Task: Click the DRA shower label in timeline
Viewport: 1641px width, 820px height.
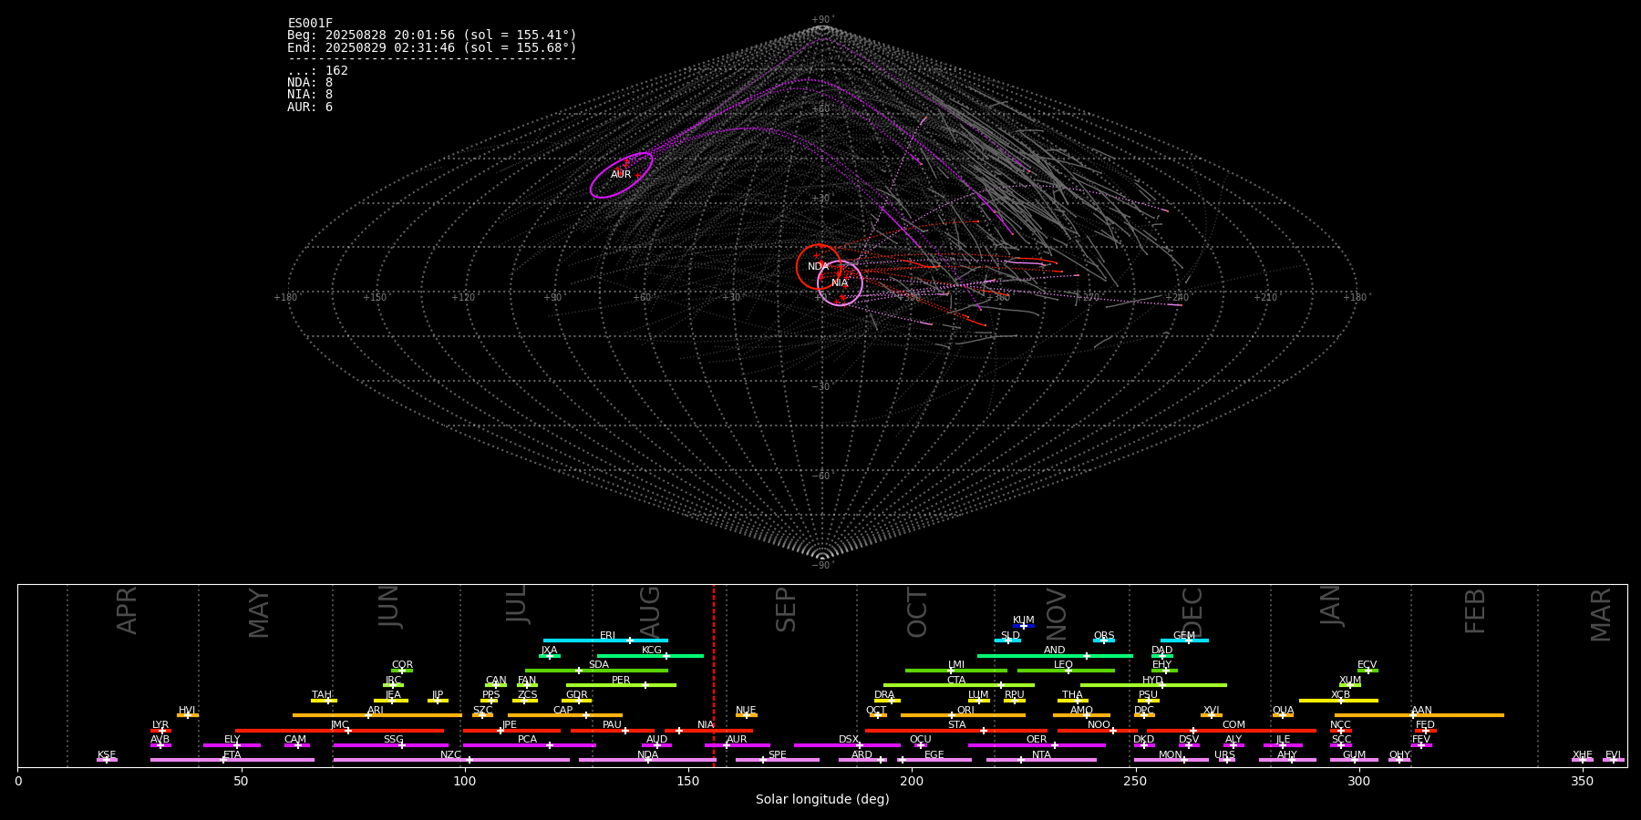Action: (x=884, y=695)
